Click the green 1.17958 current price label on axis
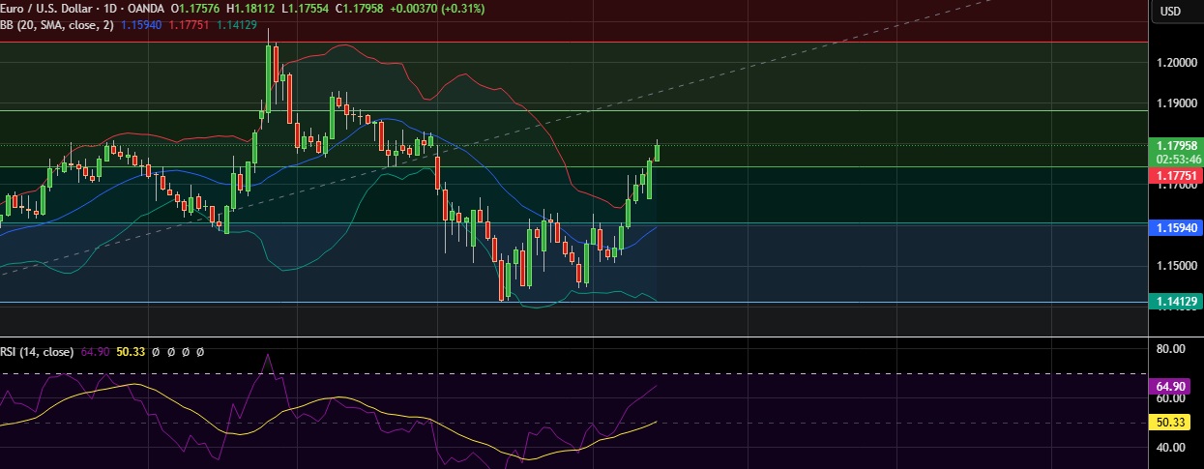This screenshot has width=1204, height=469. [x=1177, y=146]
